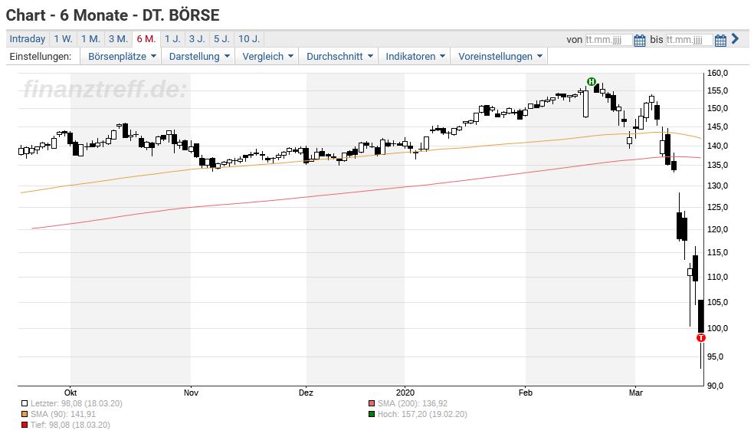The height and width of the screenshot is (437, 754).
Task: Click the 'Chart - 6 Monate - DT. BÖRSE' heading
Action: tap(113, 15)
